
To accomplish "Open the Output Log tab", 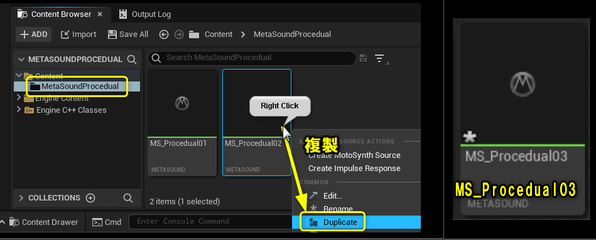I will point(145,14).
